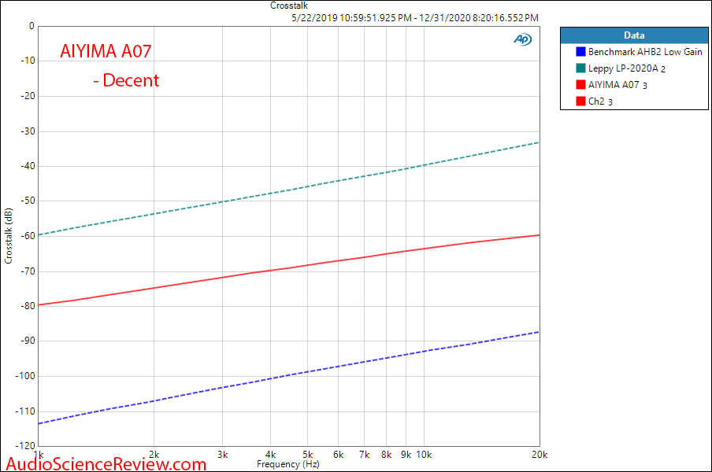Click the 'Crosstalk' chart title
The image size is (712, 472).
pyautogui.click(x=289, y=6)
